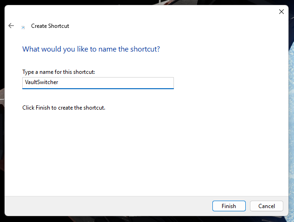Click the shortcut icon beside Create Shortcut
The image size is (294, 222).
point(23,27)
